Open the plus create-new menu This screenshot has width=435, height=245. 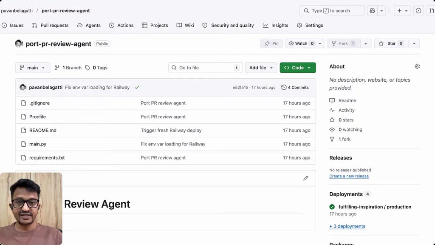pyautogui.click(x=402, y=11)
